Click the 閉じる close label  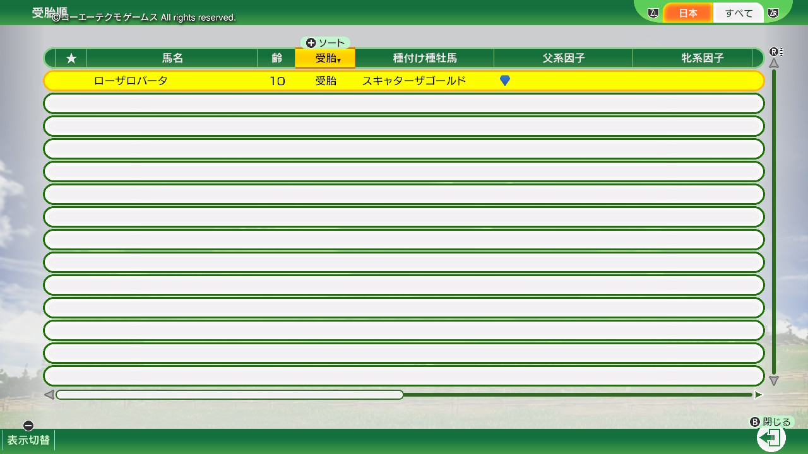pos(776,422)
